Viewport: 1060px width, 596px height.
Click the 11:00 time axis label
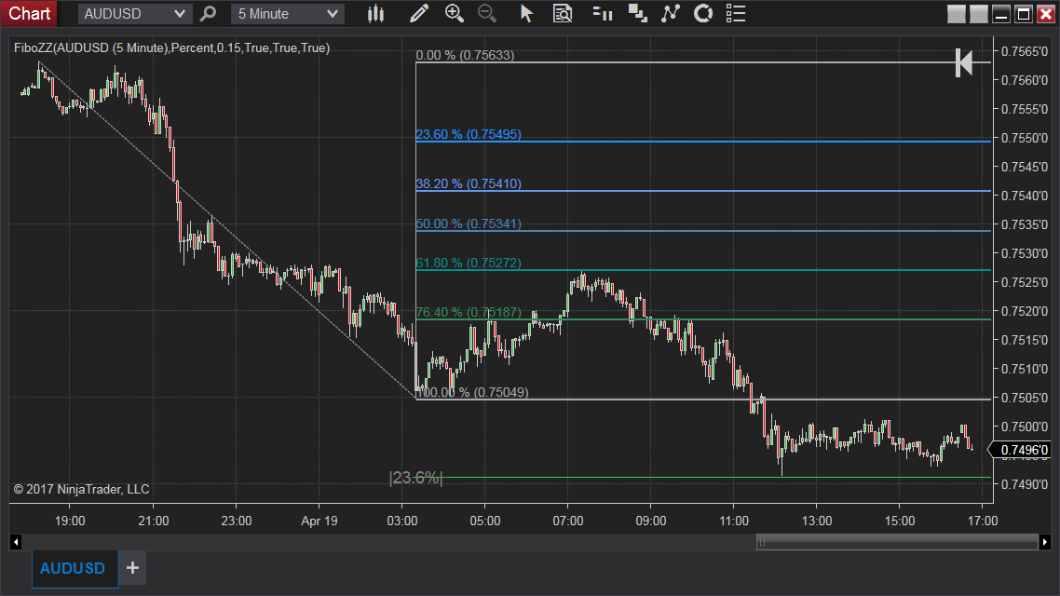pos(733,521)
